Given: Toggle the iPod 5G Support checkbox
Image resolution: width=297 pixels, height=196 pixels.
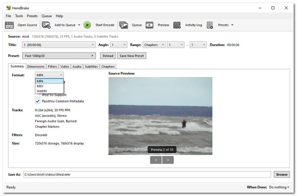Looking at the screenshot, I should (38, 95).
